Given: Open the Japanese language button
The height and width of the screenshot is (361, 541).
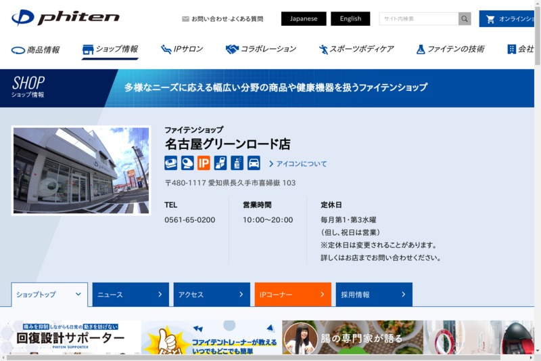Looking at the screenshot, I should (x=304, y=19).
